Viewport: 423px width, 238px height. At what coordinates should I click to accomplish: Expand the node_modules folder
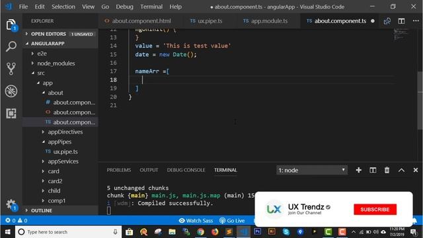(x=56, y=63)
